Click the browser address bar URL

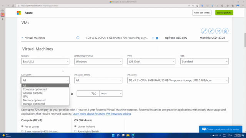pos(40,6)
